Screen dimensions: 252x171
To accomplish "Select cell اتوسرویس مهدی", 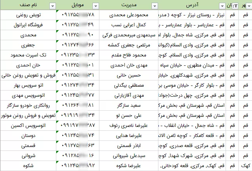I will (28, 96).
